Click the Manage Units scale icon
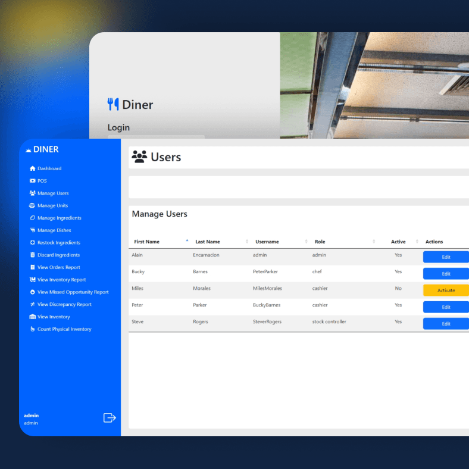 point(32,205)
